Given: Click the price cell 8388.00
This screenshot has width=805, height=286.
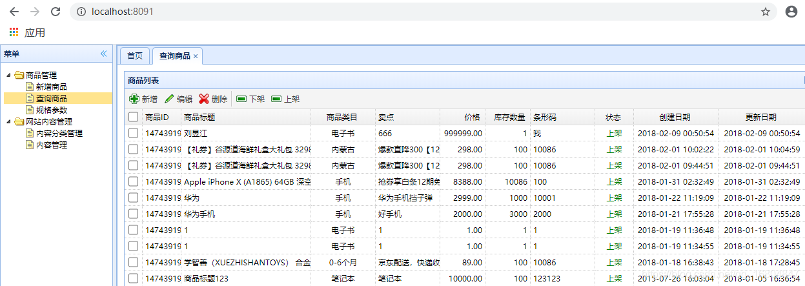Looking at the screenshot, I should (x=462, y=181).
